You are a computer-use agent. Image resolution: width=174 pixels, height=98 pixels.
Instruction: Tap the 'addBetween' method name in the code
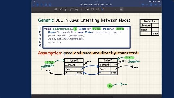[61, 29]
